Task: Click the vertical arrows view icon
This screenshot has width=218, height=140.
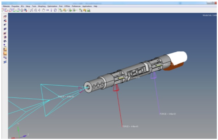Action: [51, 10]
